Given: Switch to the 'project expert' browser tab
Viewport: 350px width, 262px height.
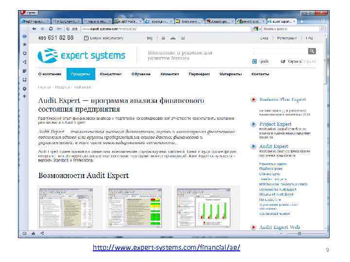Looking at the screenshot, I should [x=250, y=21].
